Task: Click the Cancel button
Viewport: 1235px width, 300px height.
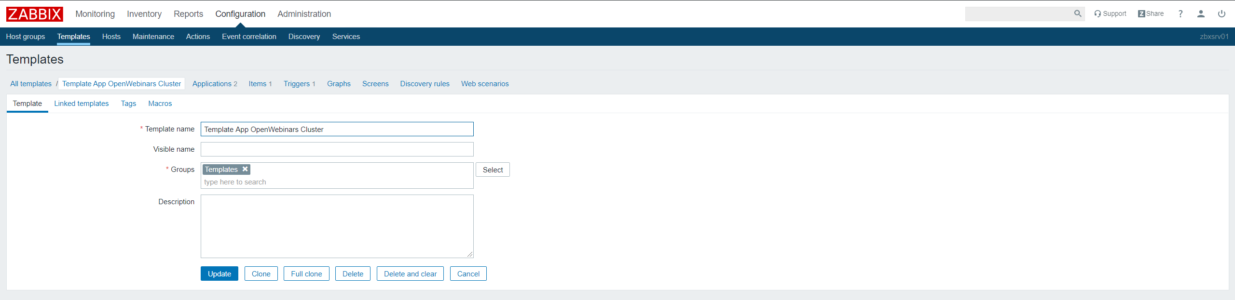Action: 468,274
